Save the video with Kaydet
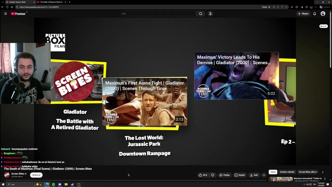This screenshot has width=332, height=187. (240, 175)
